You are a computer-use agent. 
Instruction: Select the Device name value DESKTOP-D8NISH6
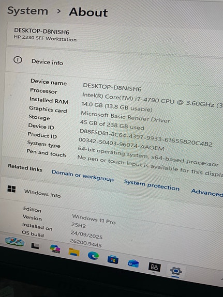tap(112, 87)
